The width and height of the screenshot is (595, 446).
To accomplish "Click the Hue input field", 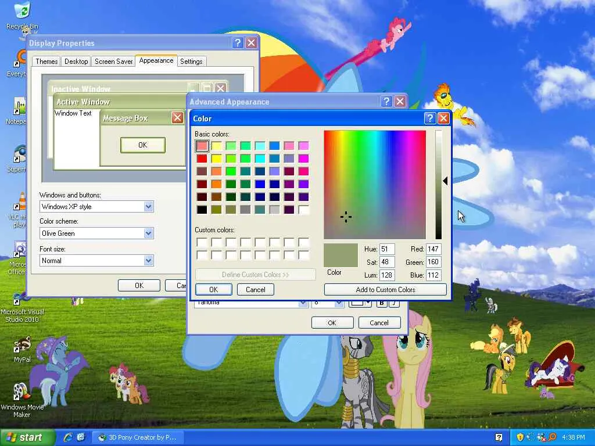I will (386, 249).
